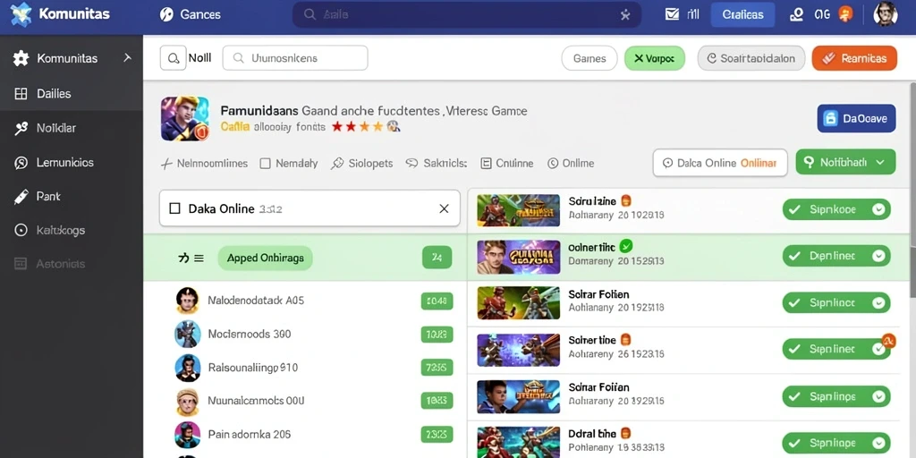Image resolution: width=916 pixels, height=458 pixels.
Task: Open the mail envelope icon in header
Action: point(672,14)
